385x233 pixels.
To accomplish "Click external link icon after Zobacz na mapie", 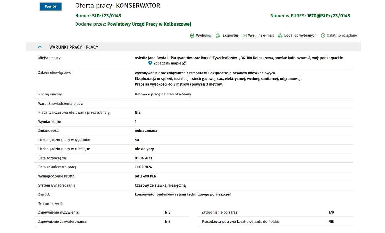I will (184, 63).
